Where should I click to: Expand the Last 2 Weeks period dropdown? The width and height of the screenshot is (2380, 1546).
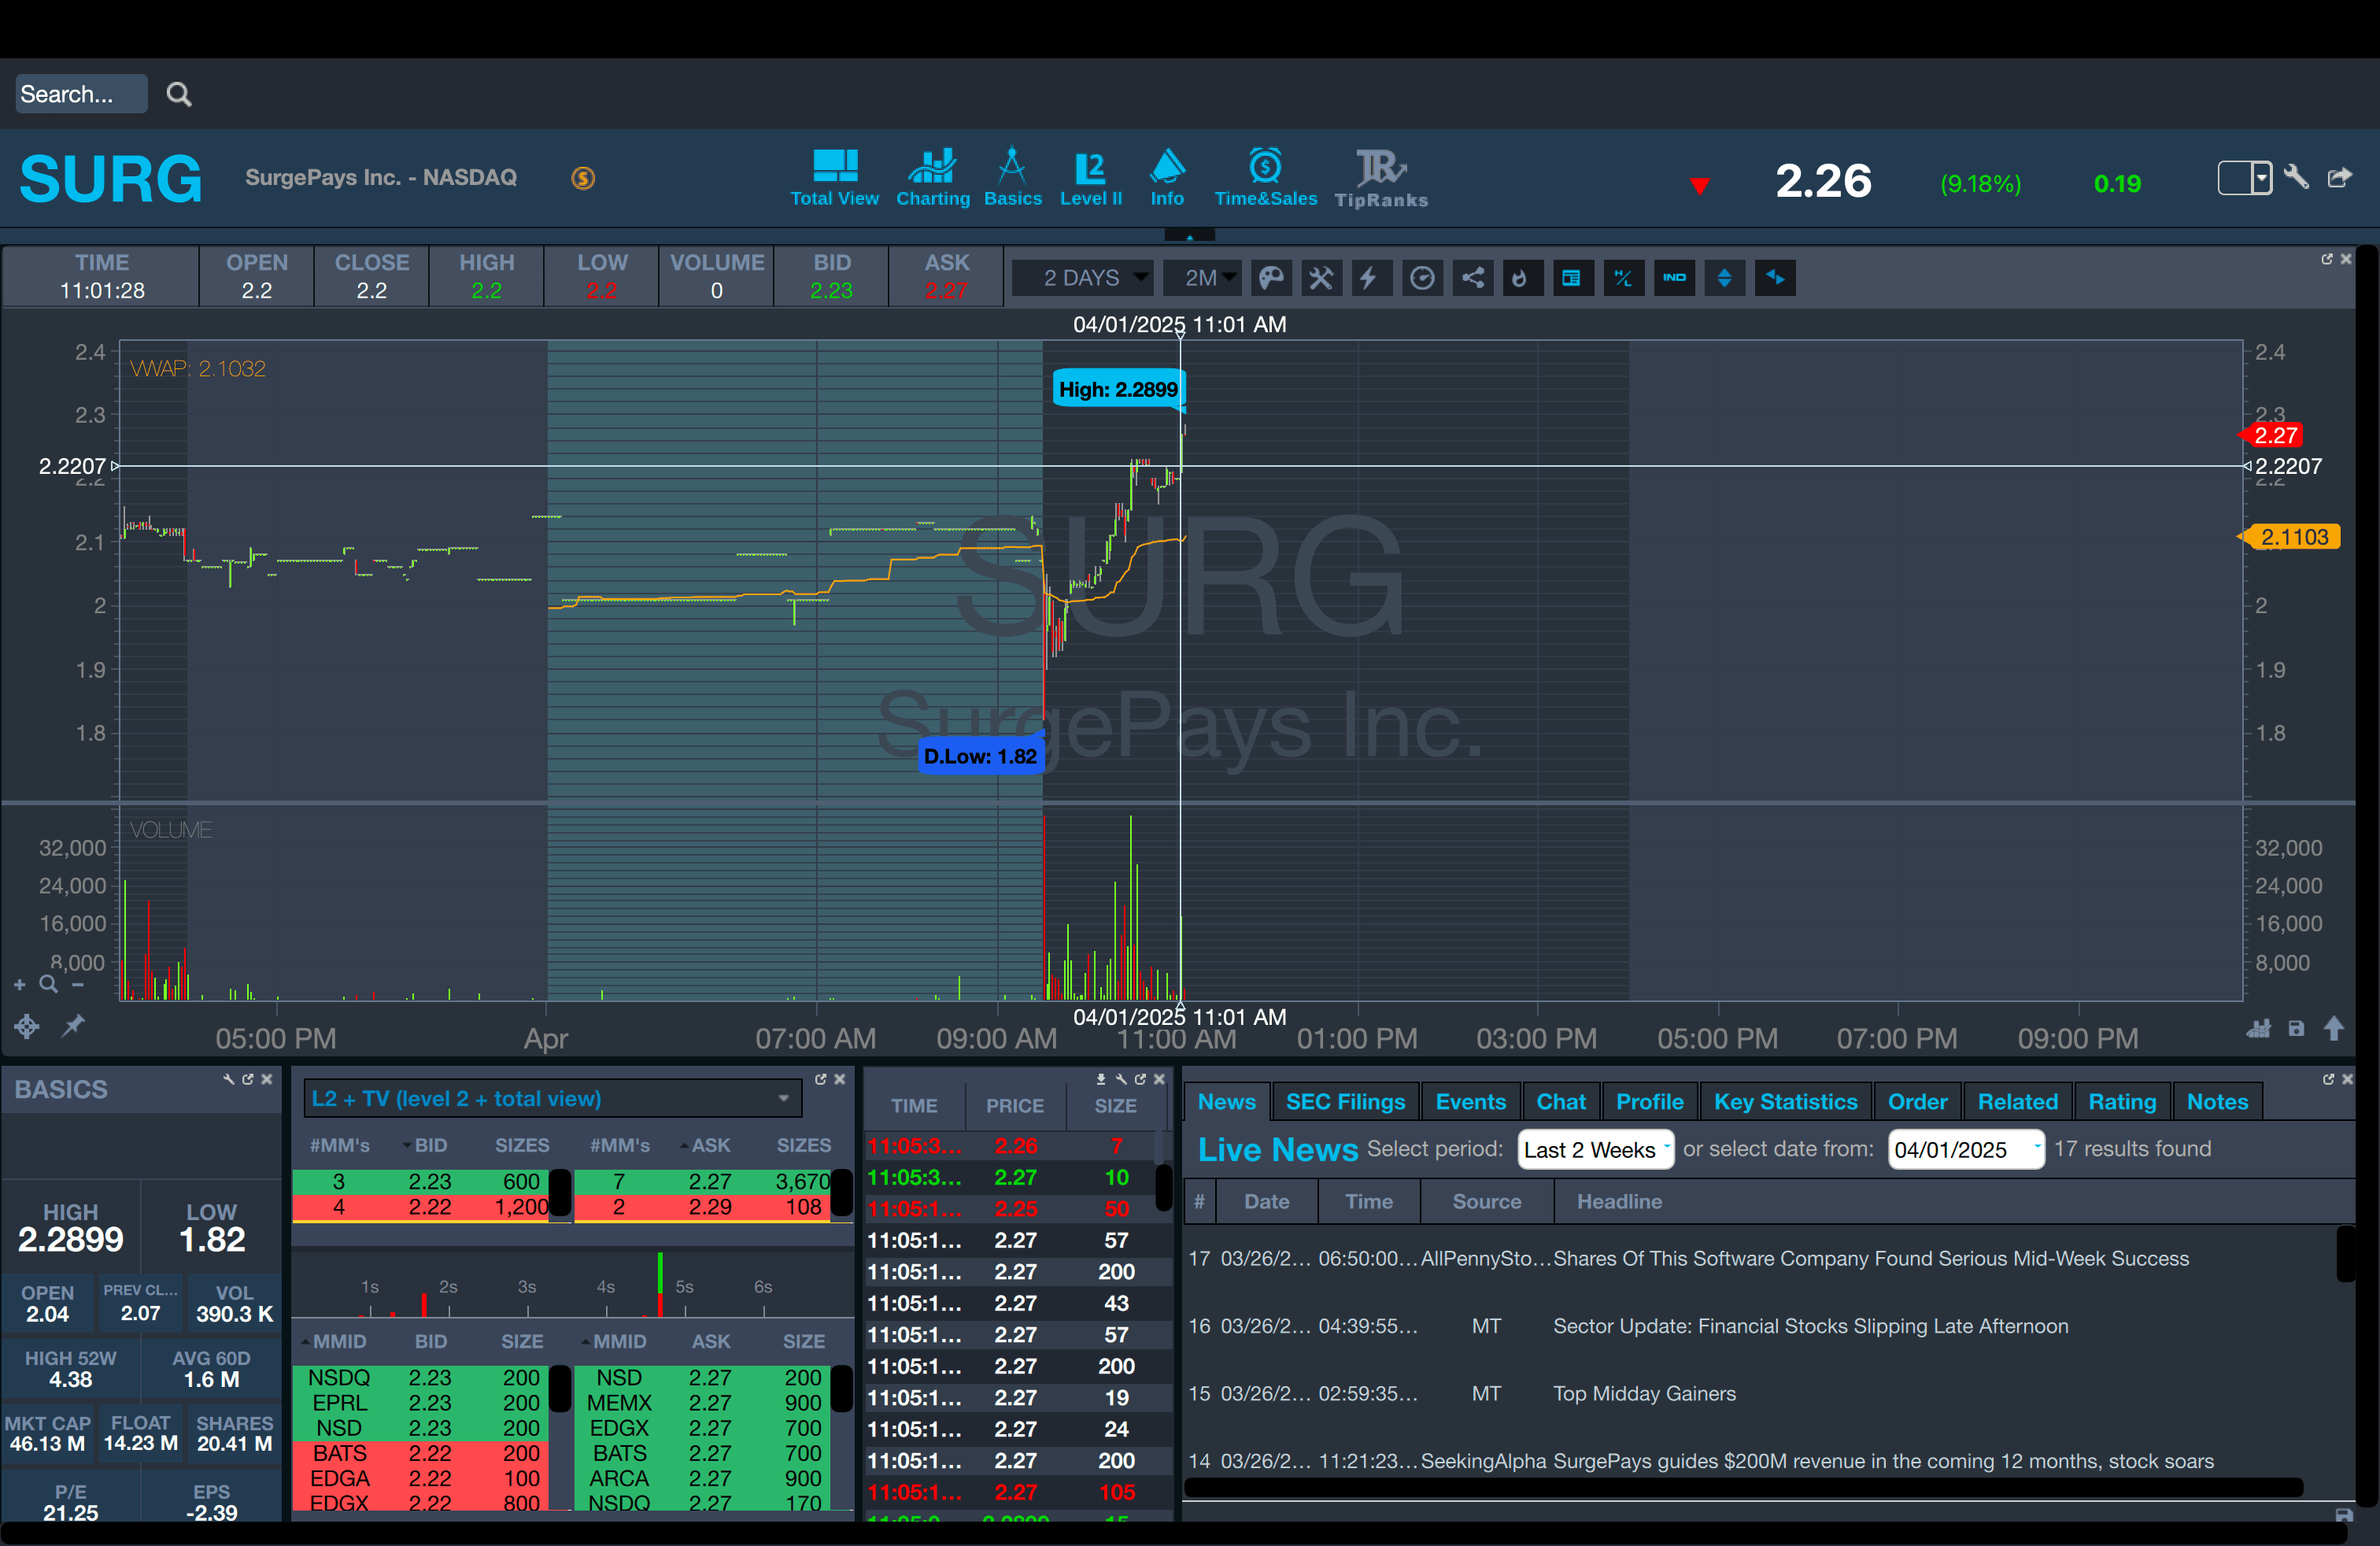[1594, 1150]
